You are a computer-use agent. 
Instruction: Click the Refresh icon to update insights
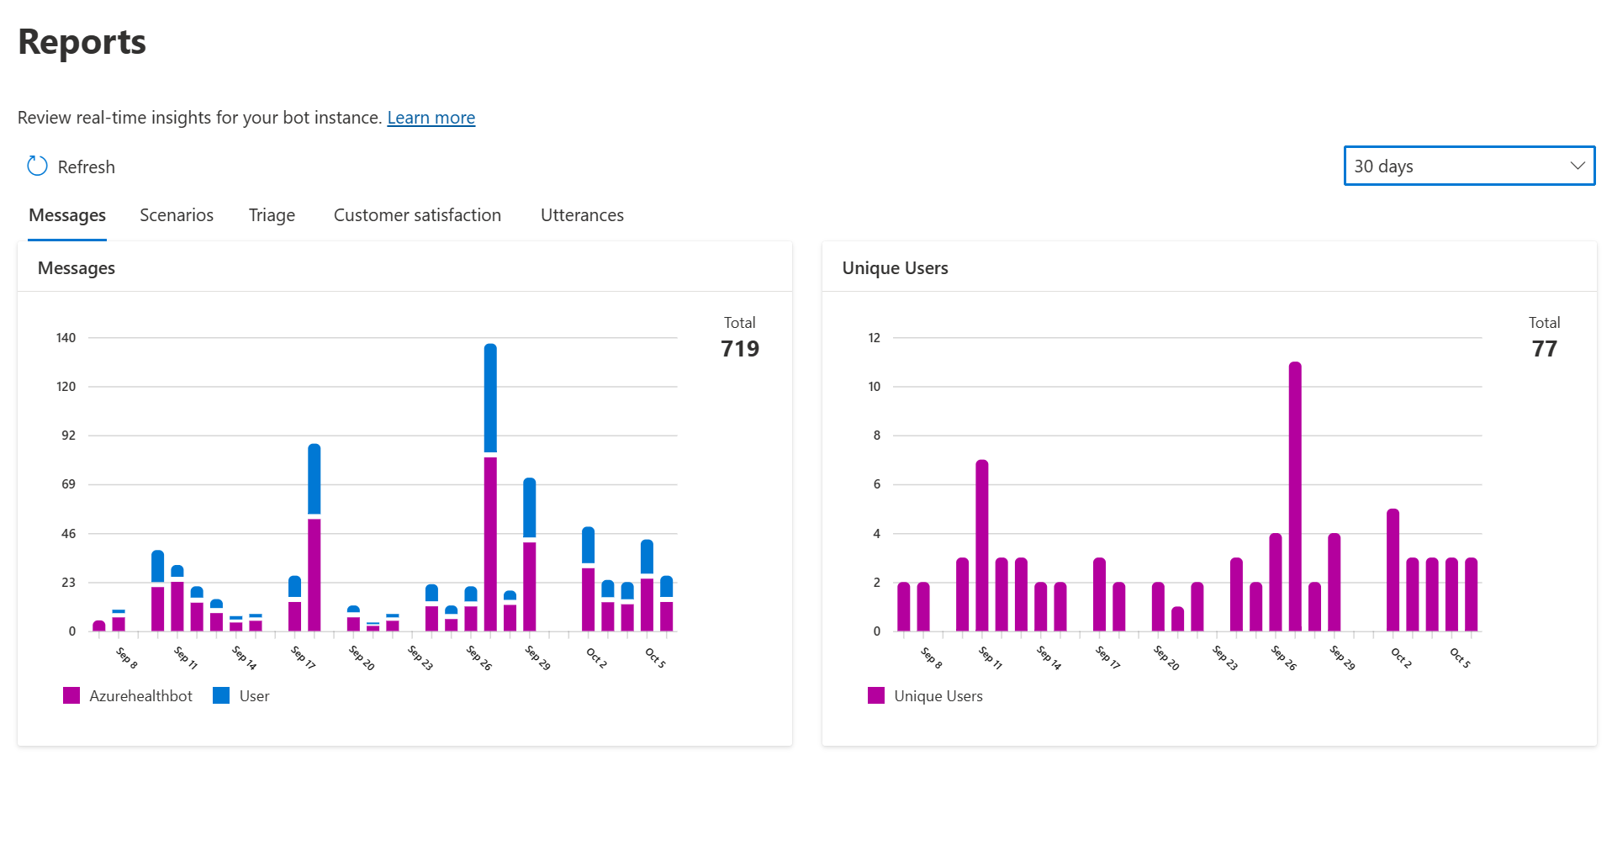[x=37, y=166]
